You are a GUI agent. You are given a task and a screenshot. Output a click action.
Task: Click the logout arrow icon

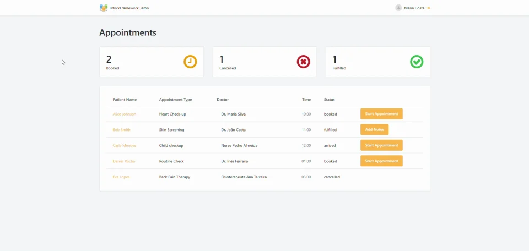click(428, 8)
